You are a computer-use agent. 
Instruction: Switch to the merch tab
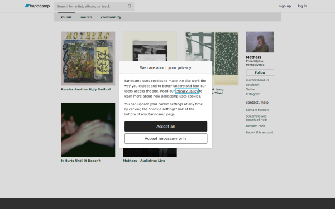pyautogui.click(x=86, y=17)
